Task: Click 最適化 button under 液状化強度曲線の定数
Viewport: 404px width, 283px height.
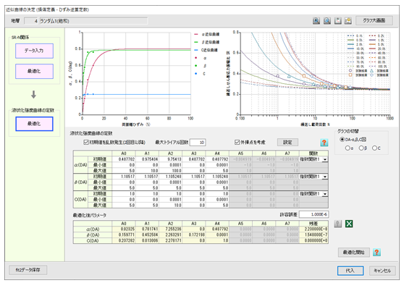Action: pyautogui.click(x=34, y=124)
